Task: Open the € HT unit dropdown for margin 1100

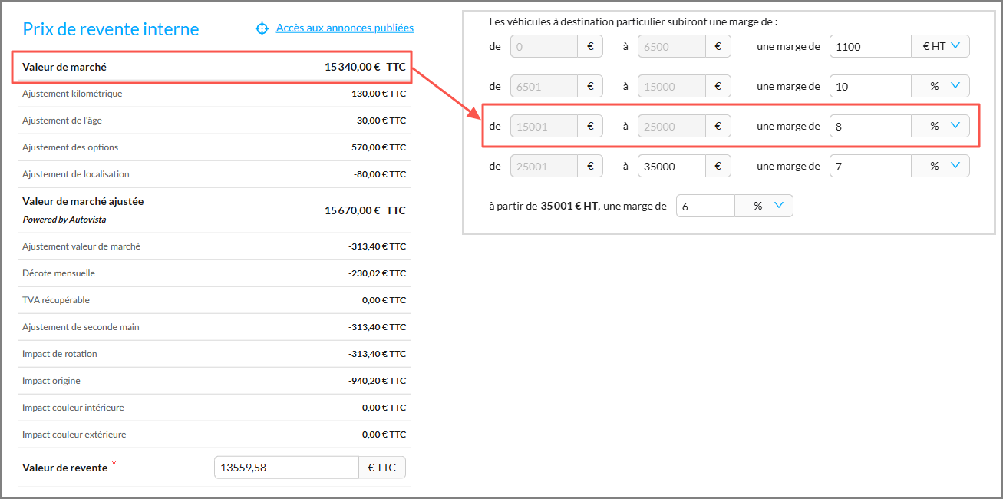Action: coord(941,46)
